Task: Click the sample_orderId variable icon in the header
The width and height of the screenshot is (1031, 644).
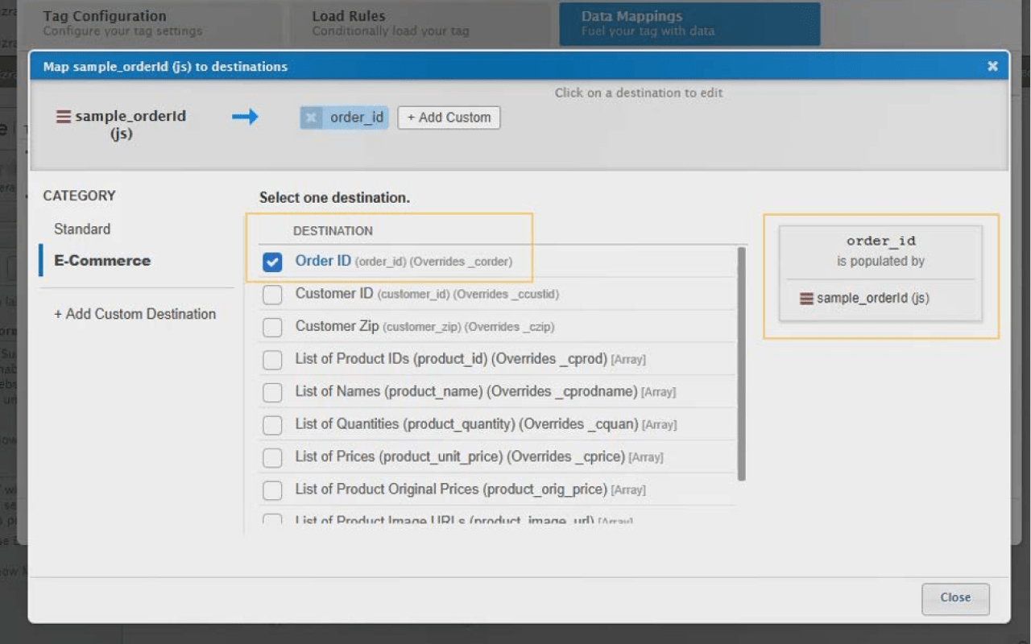Action: (x=64, y=117)
